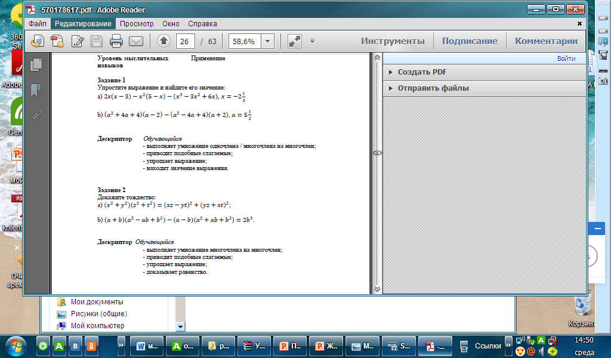
Task: Click the Send by email envelope icon
Action: [x=136, y=41]
